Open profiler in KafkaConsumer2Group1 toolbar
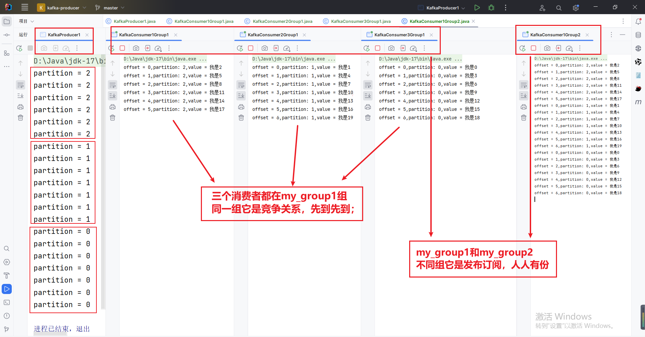The height and width of the screenshot is (337, 645). [x=287, y=48]
